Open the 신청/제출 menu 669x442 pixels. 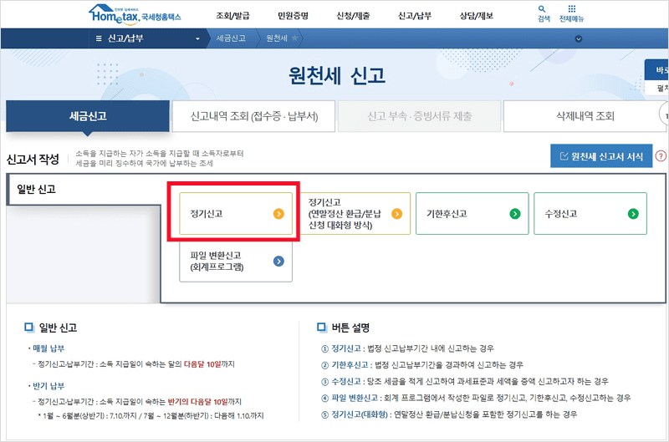point(353,16)
